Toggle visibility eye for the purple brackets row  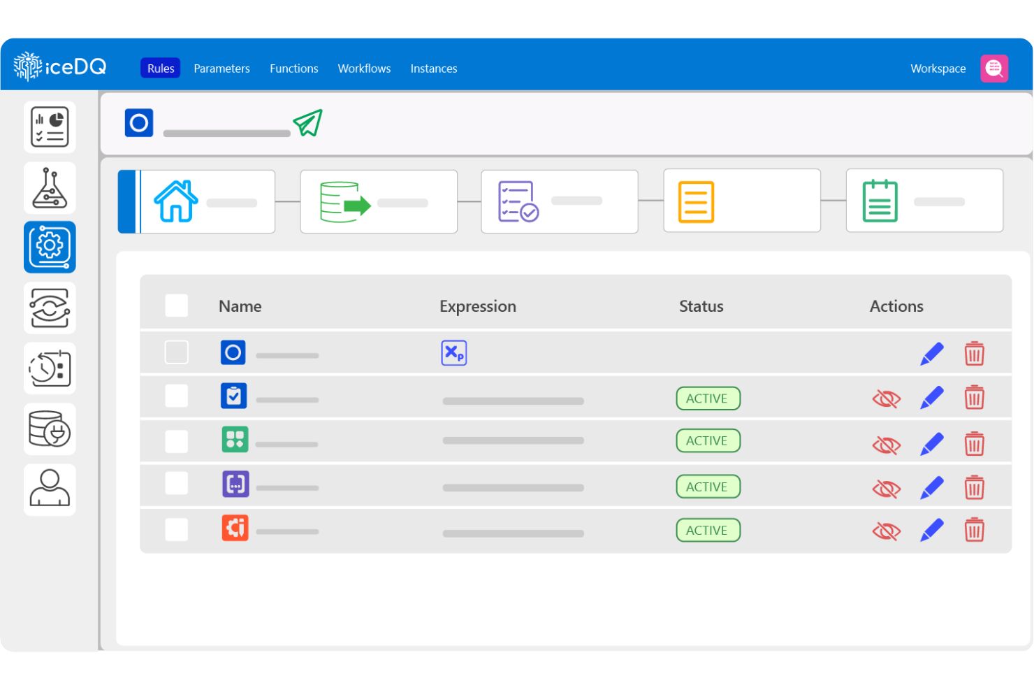(x=887, y=489)
